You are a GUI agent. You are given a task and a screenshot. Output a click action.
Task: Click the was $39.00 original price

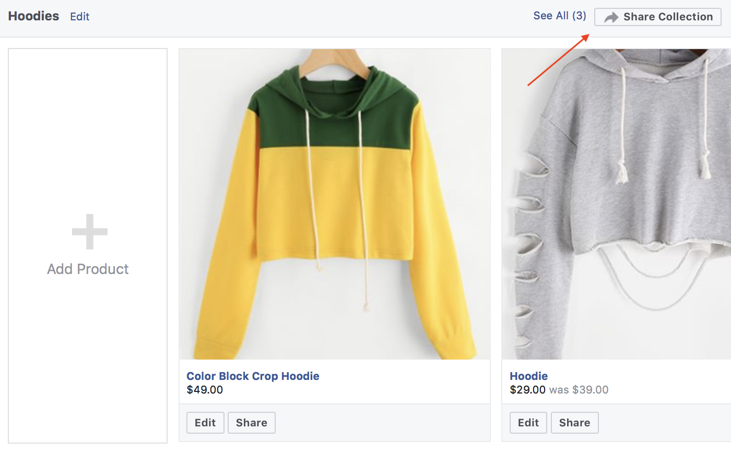coord(579,389)
